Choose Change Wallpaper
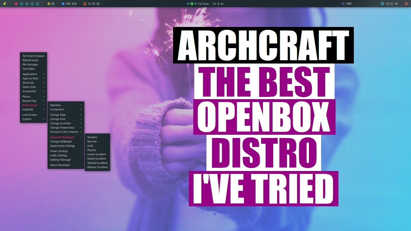The height and width of the screenshot is (231, 411). click(66, 141)
